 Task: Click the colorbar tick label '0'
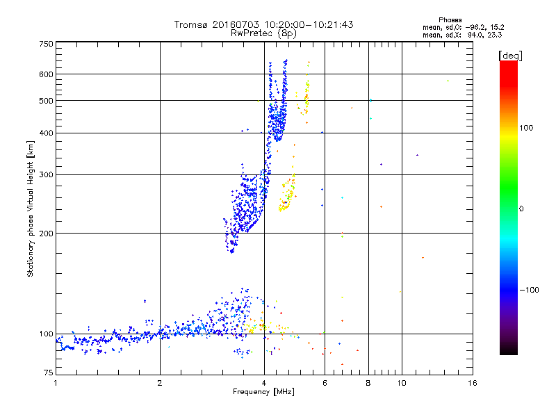coord(521,209)
